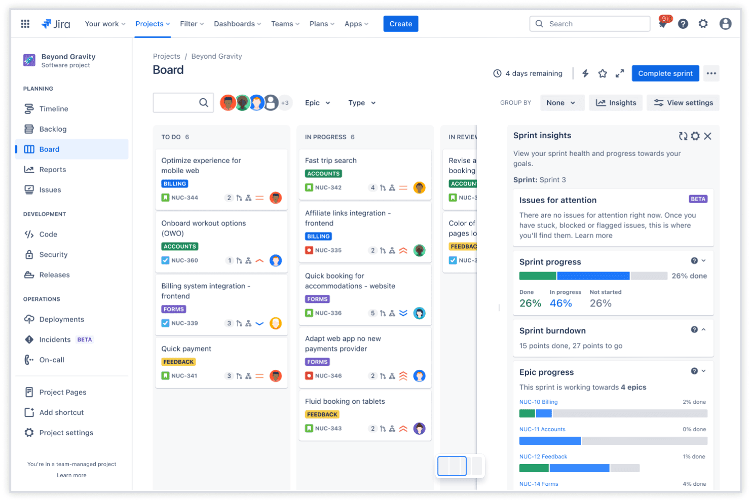Go to Backlog in the sidebar

click(71, 129)
